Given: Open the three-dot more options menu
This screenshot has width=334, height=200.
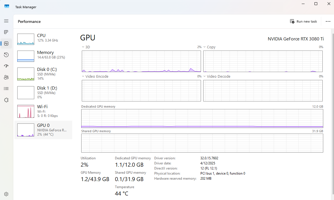Looking at the screenshot, I should (328, 21).
